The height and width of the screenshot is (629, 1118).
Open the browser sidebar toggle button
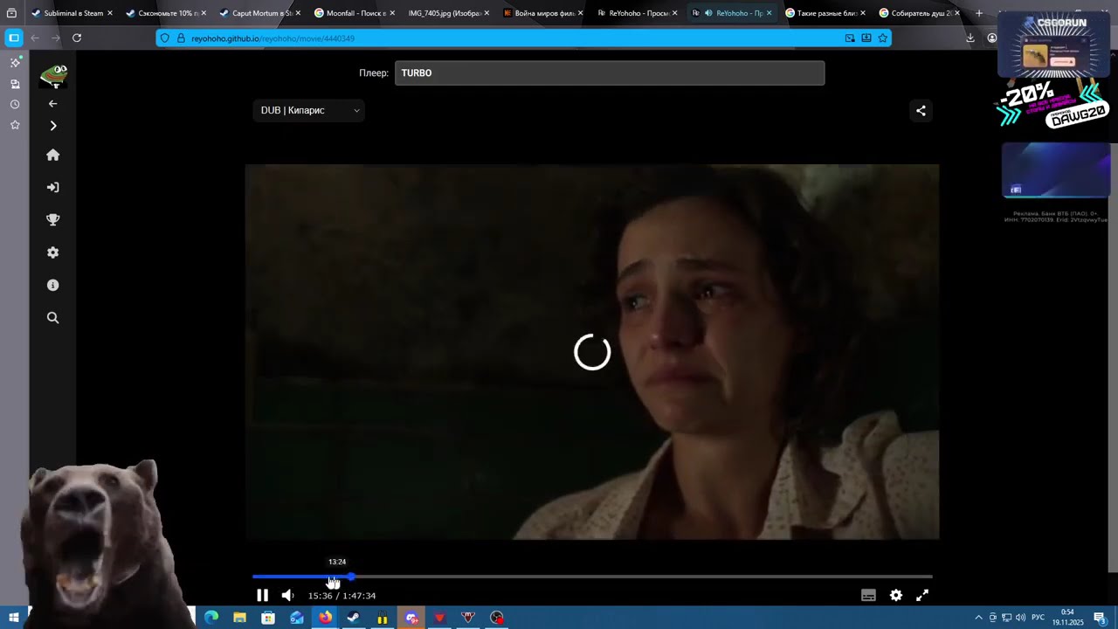14,38
